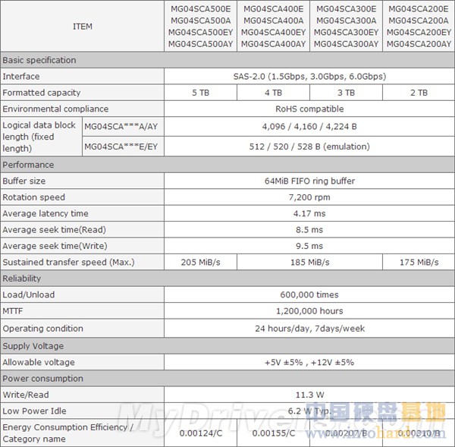
Task: Click the Supply Voltage section header
Action: pos(227,346)
